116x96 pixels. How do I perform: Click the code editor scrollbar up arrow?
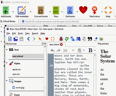click(95, 55)
